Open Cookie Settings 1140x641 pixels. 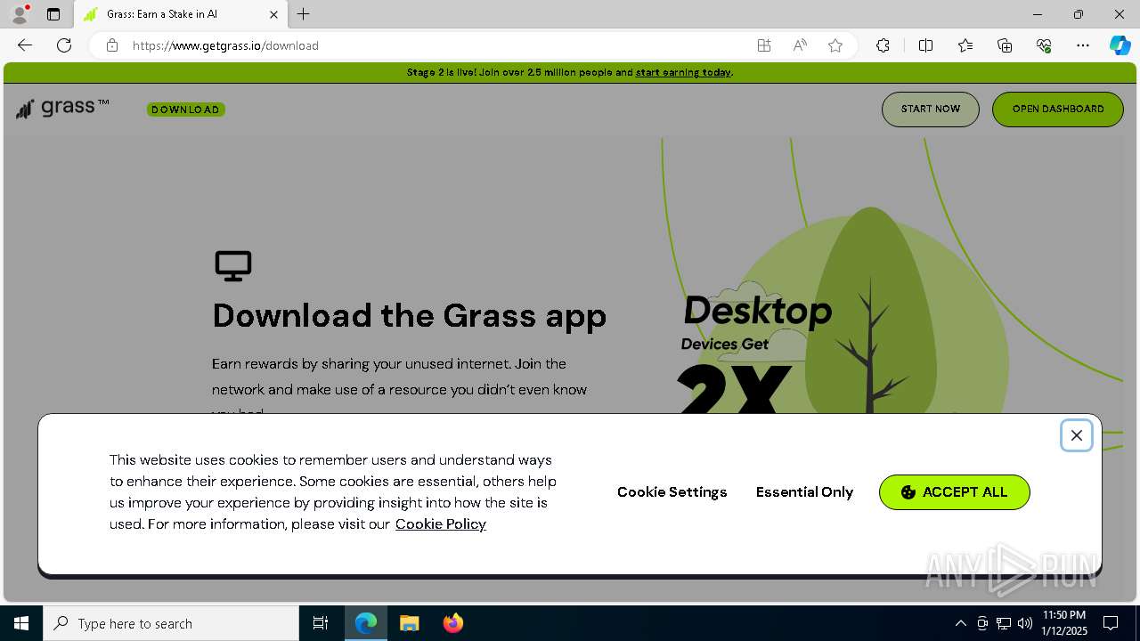(672, 492)
